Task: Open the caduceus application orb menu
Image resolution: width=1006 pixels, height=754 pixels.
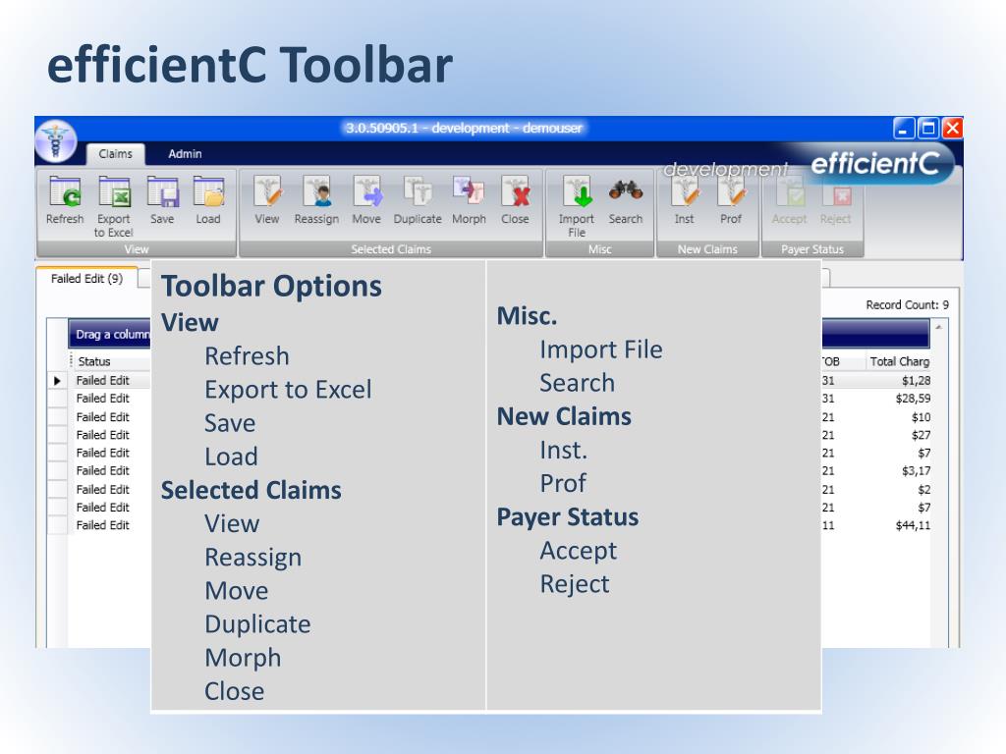Action: (56, 140)
